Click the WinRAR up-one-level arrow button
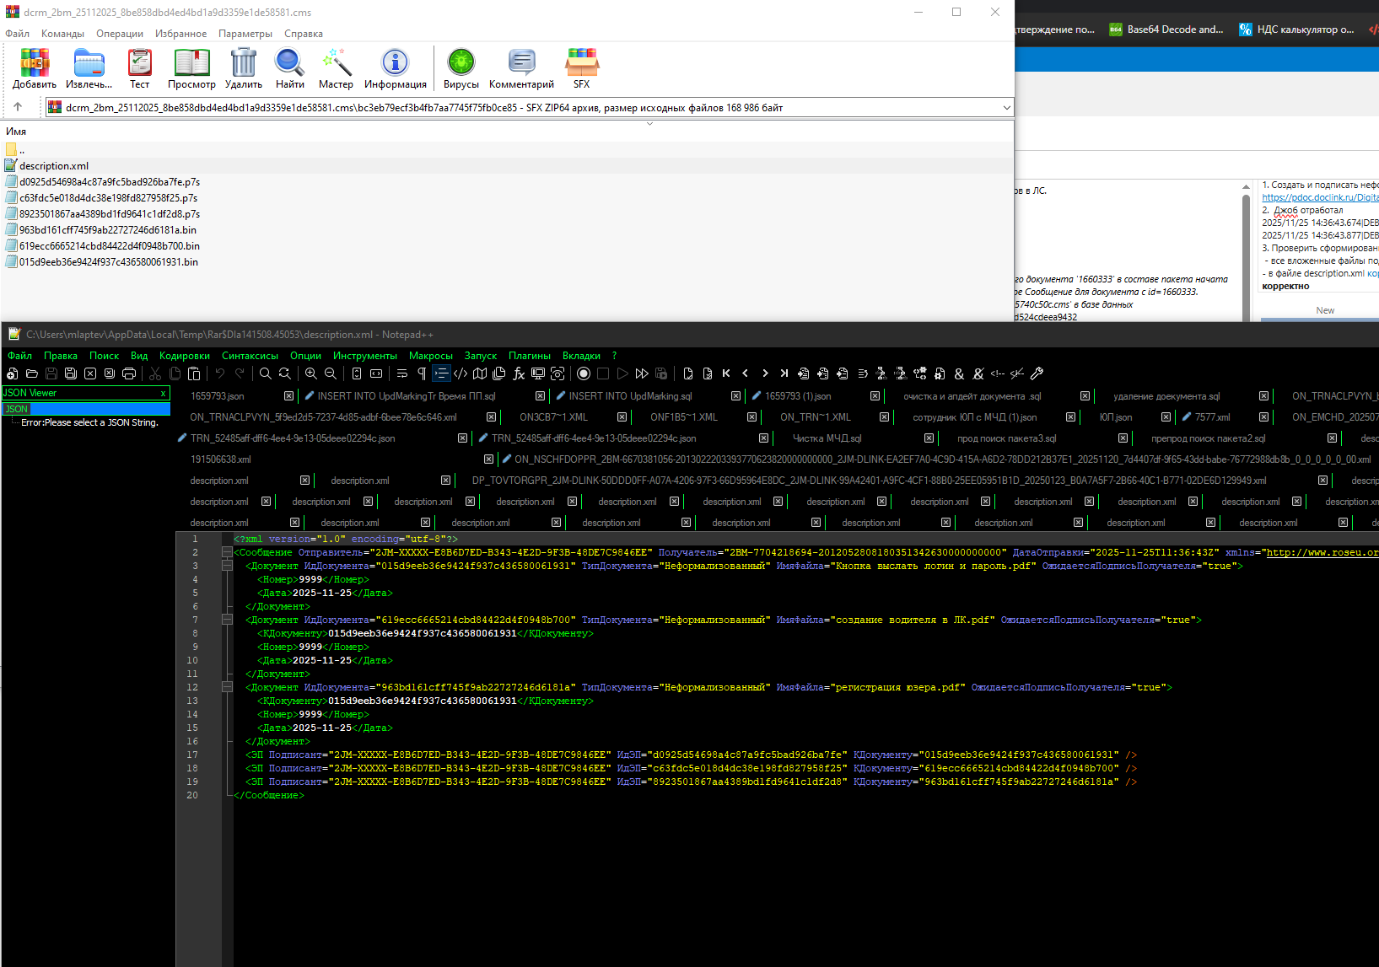 coord(18,107)
